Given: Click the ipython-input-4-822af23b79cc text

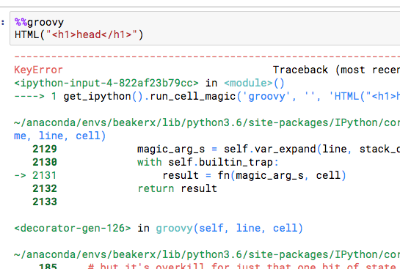Looking at the screenshot, I should click(106, 83).
